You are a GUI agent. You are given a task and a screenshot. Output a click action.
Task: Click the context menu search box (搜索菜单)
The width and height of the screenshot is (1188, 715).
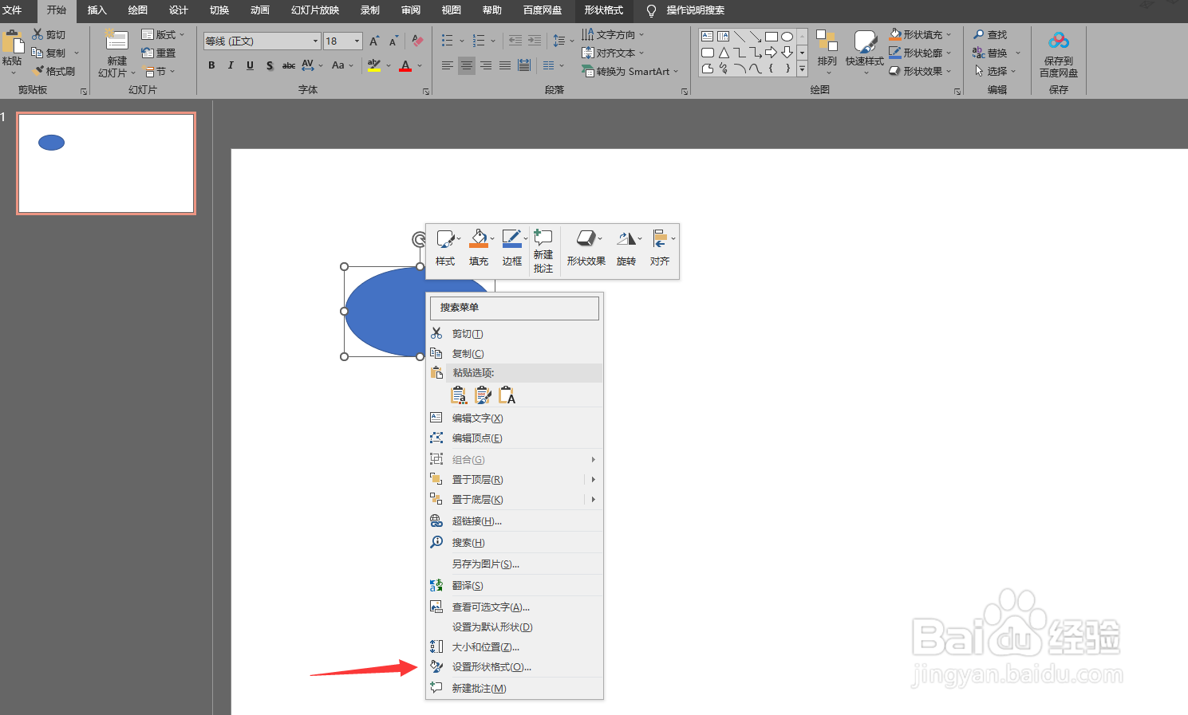515,308
